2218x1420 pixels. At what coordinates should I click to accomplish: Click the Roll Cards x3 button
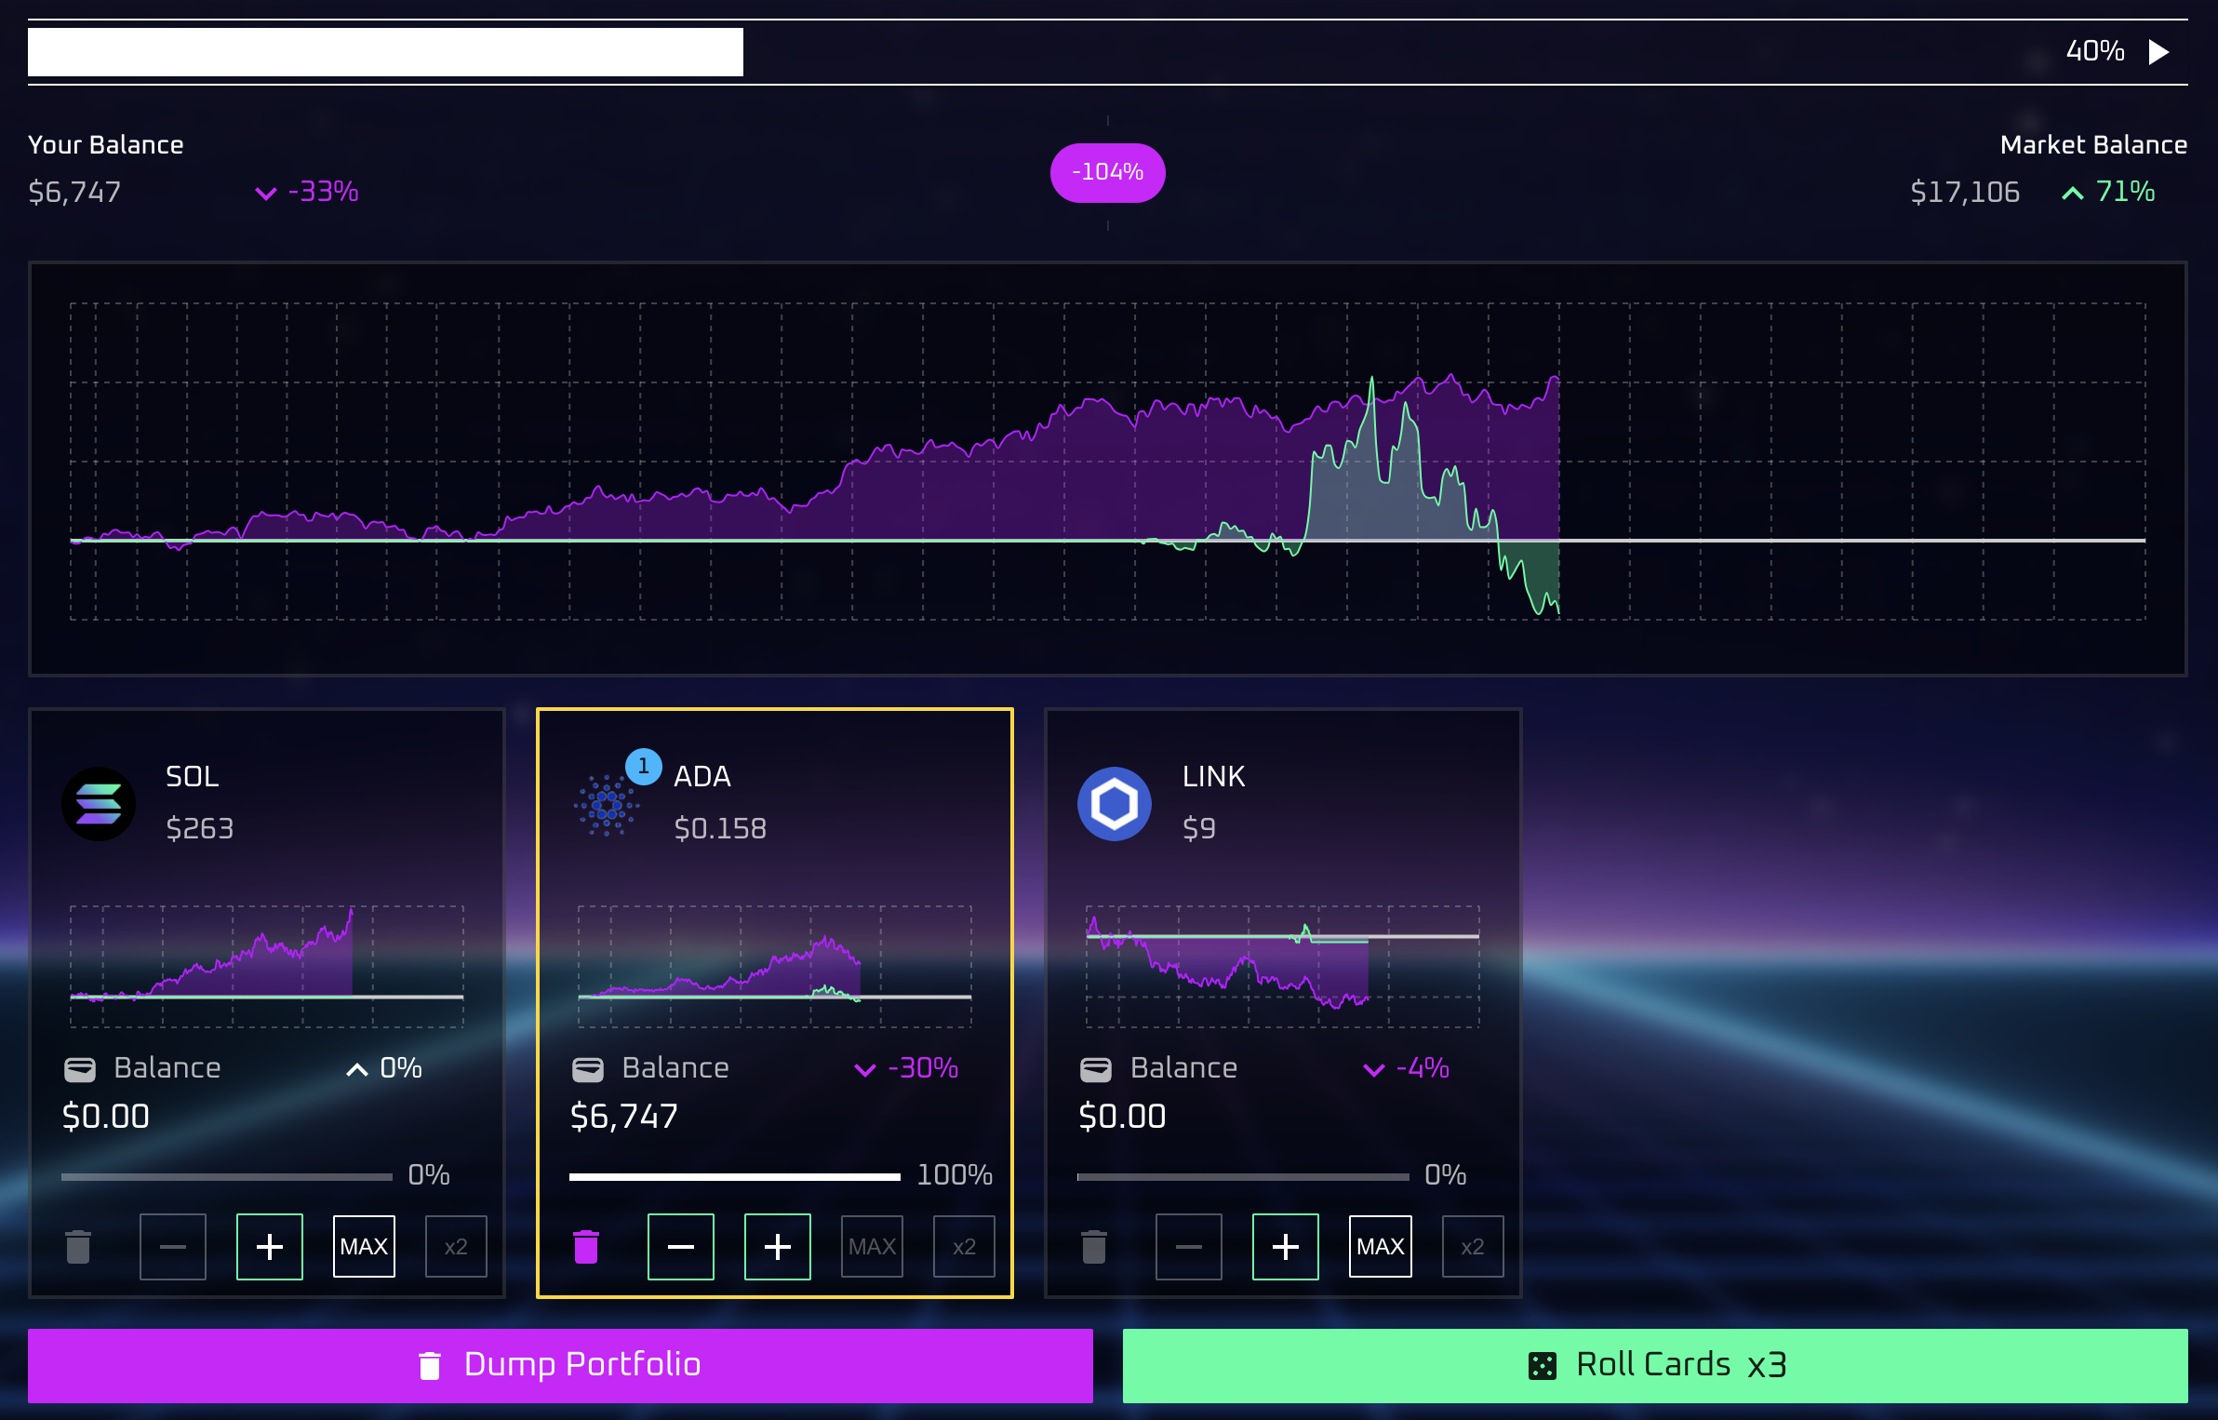(1655, 1365)
